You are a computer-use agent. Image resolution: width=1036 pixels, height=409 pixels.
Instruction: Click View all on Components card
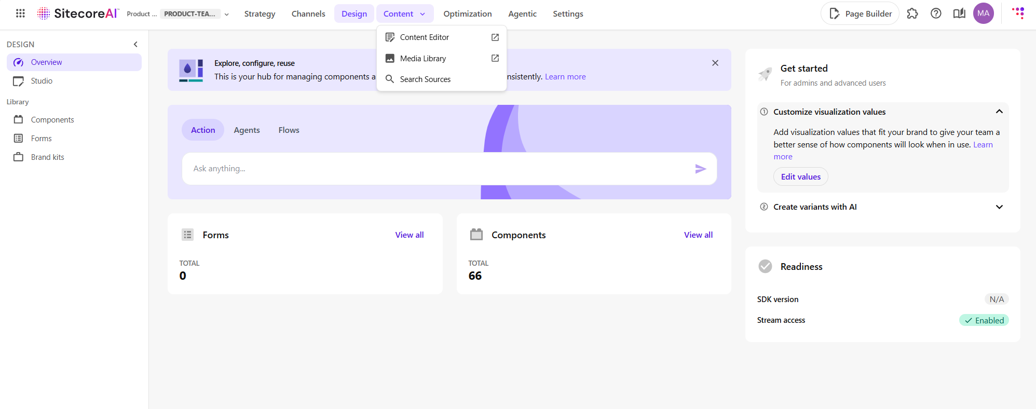698,235
